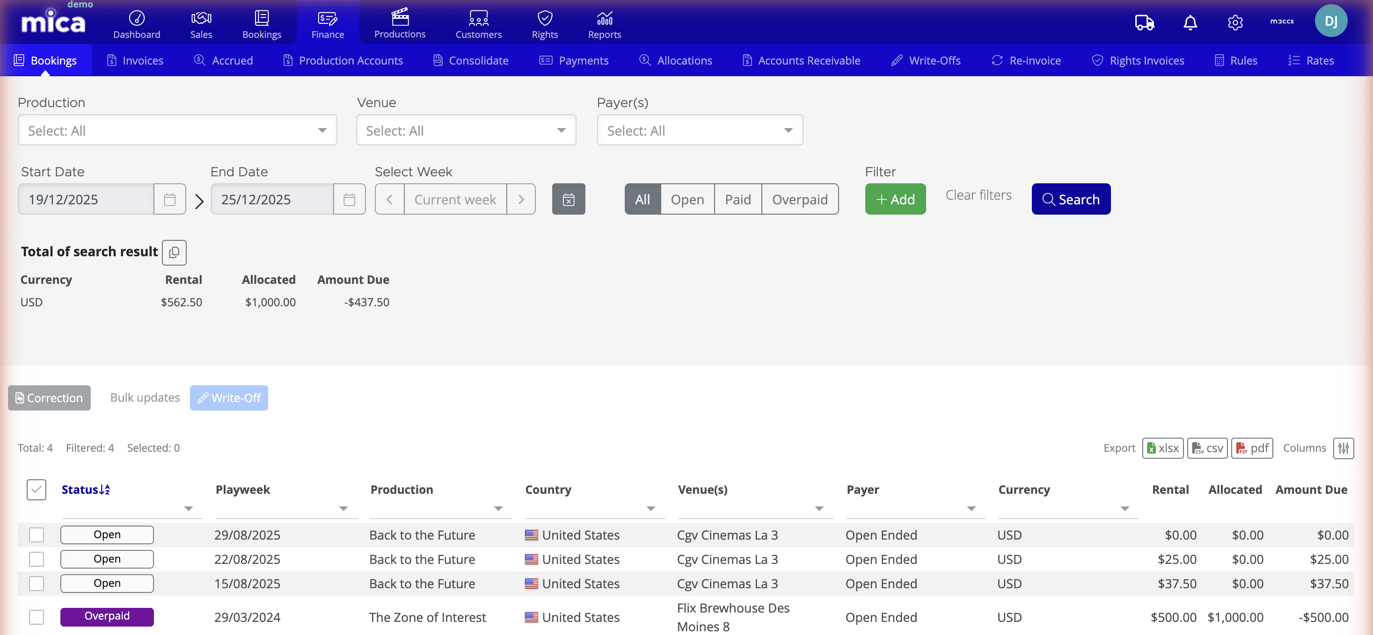The width and height of the screenshot is (1373, 635).
Task: Select the checkbox on the Overpaid row
Action: (36, 617)
